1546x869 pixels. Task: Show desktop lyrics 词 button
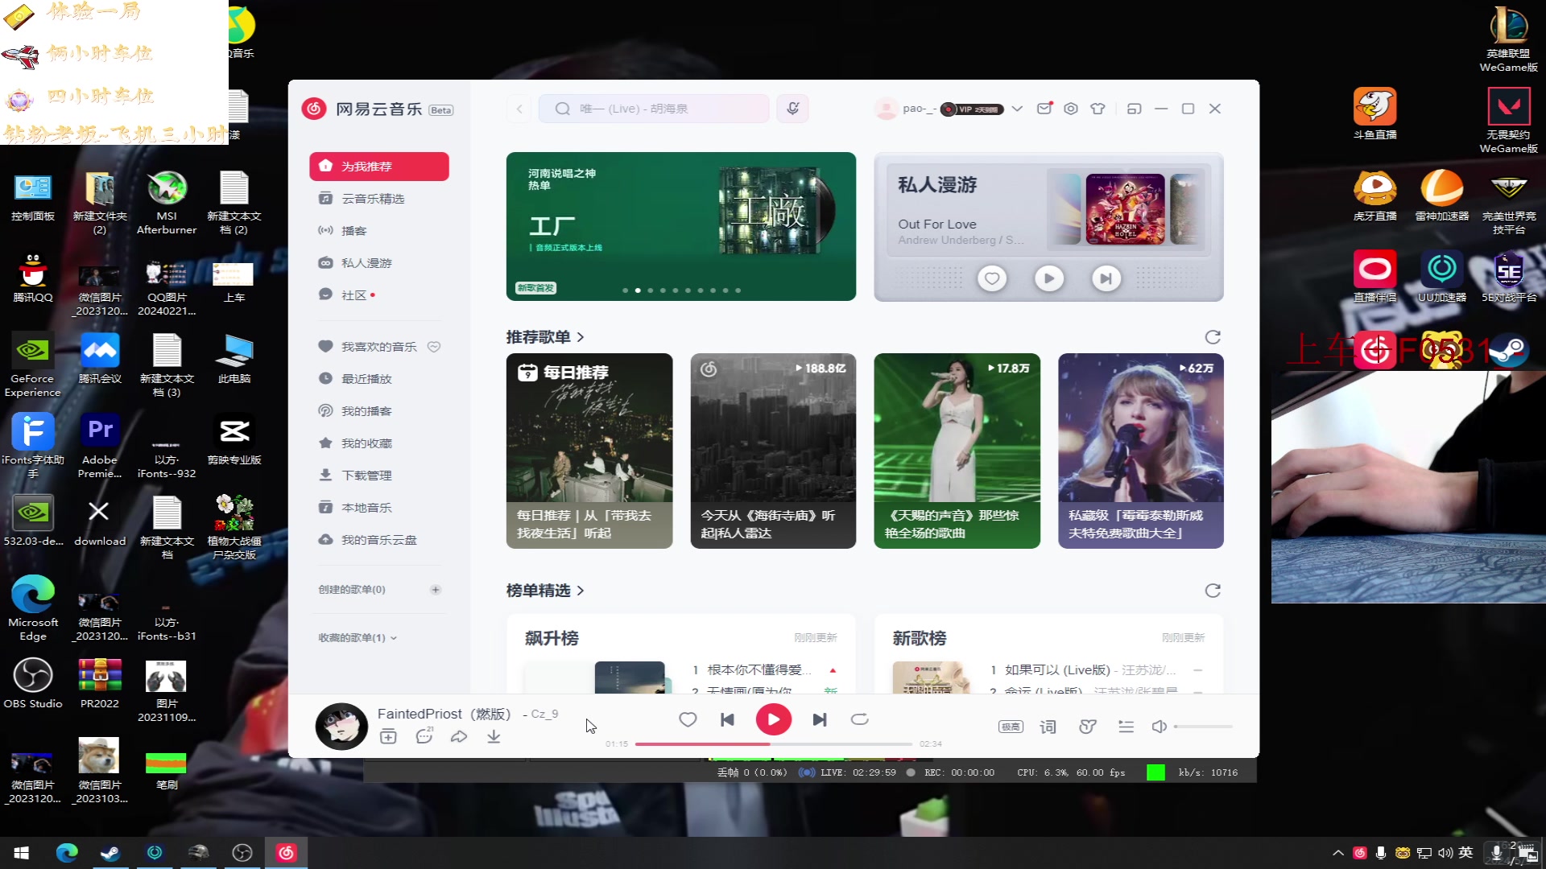tap(1048, 727)
